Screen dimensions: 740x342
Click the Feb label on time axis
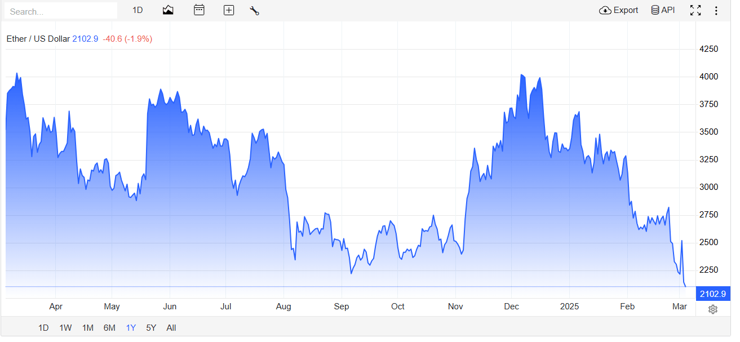point(627,307)
